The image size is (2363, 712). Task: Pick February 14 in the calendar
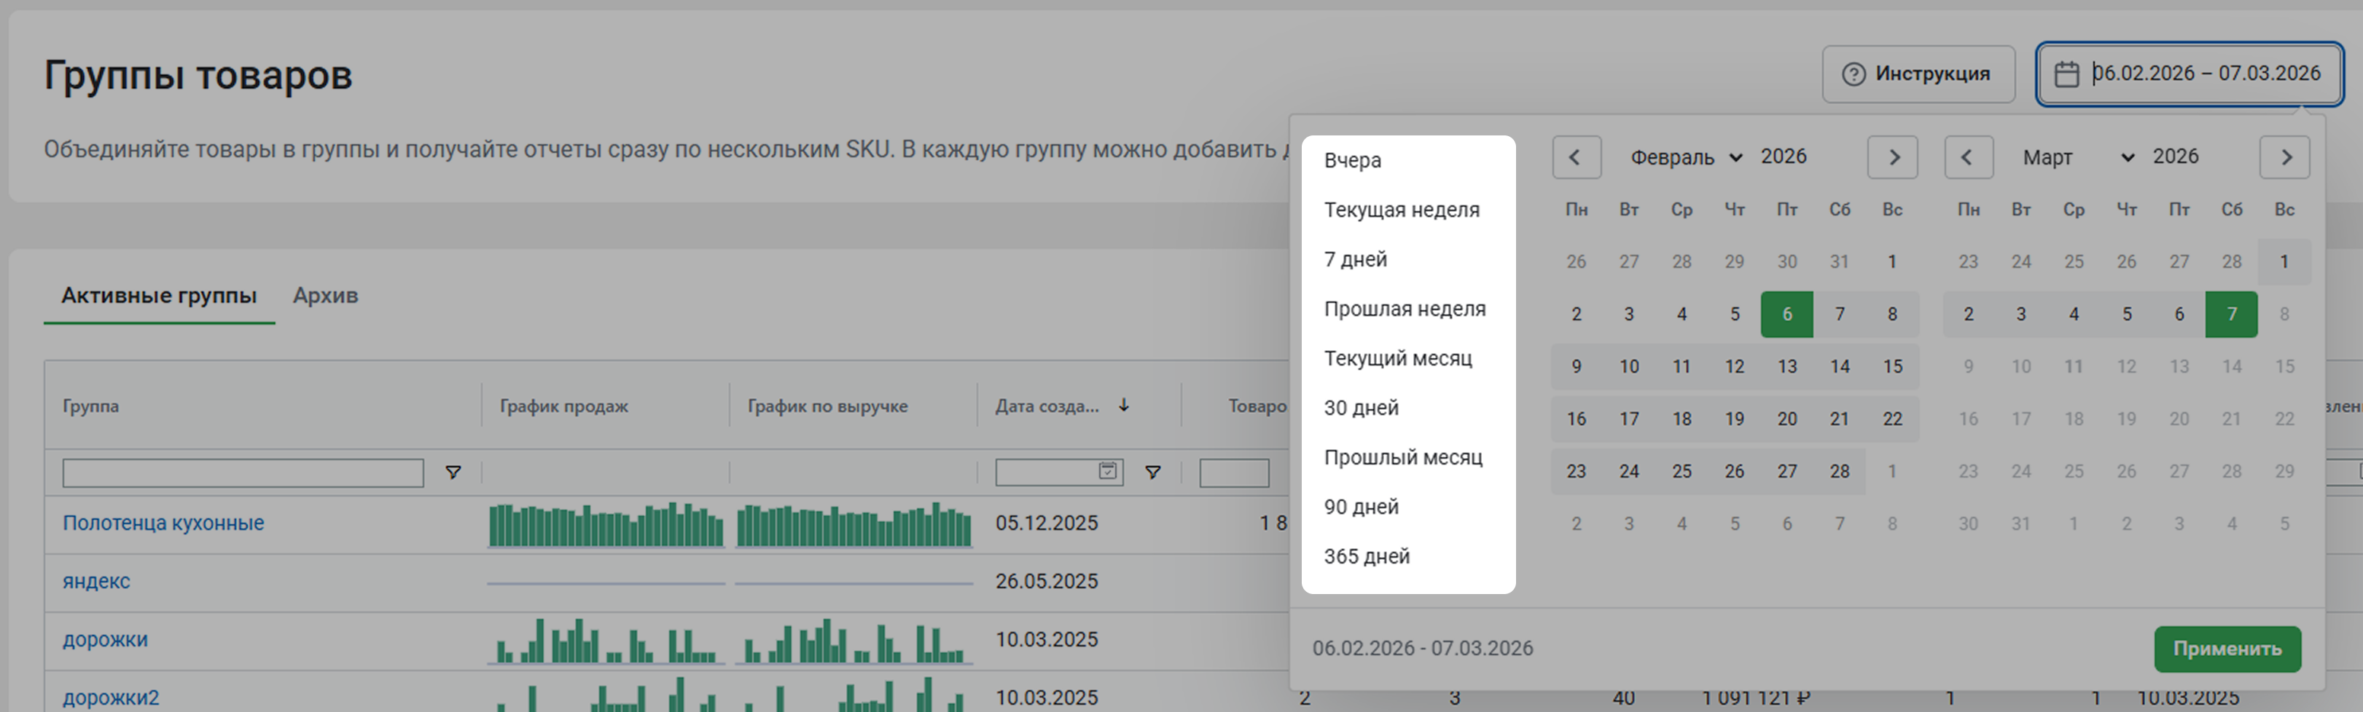point(1839,366)
